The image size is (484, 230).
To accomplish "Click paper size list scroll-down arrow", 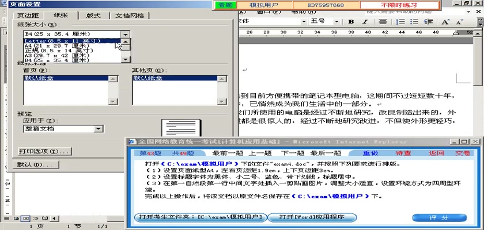I will pyautogui.click(x=126, y=60).
